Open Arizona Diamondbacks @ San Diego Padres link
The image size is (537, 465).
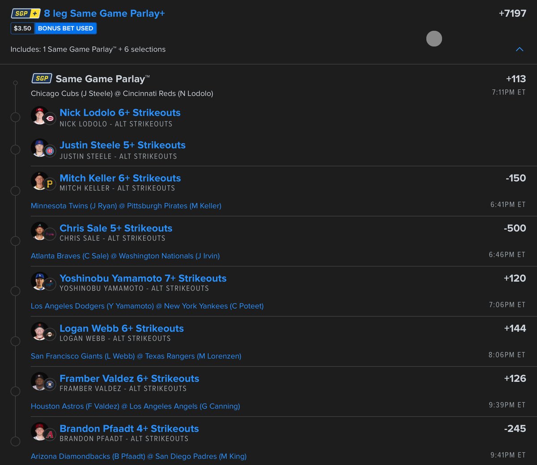(139, 456)
